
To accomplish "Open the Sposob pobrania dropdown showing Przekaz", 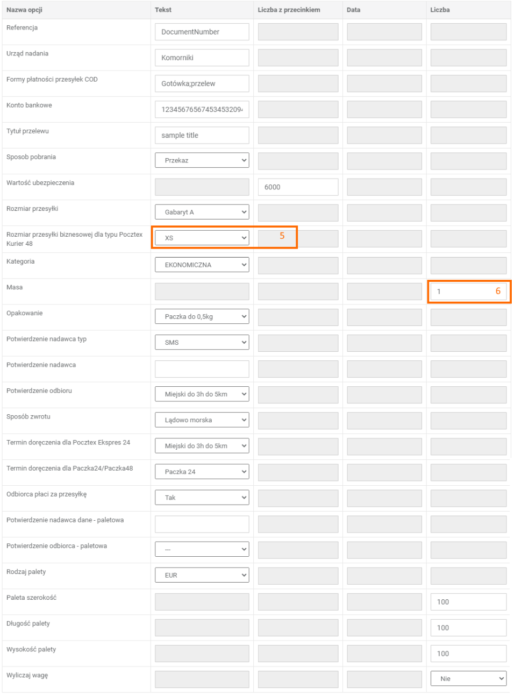I will click(x=202, y=160).
